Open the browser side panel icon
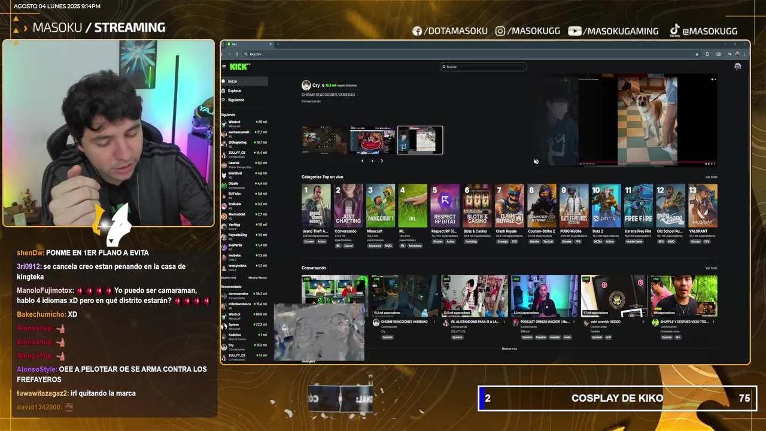 pos(719,54)
